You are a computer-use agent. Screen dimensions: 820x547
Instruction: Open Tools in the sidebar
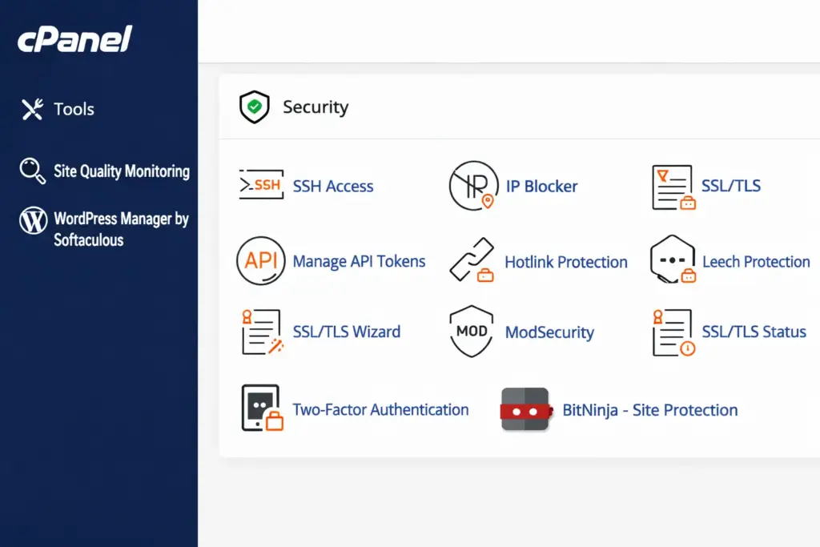coord(74,109)
